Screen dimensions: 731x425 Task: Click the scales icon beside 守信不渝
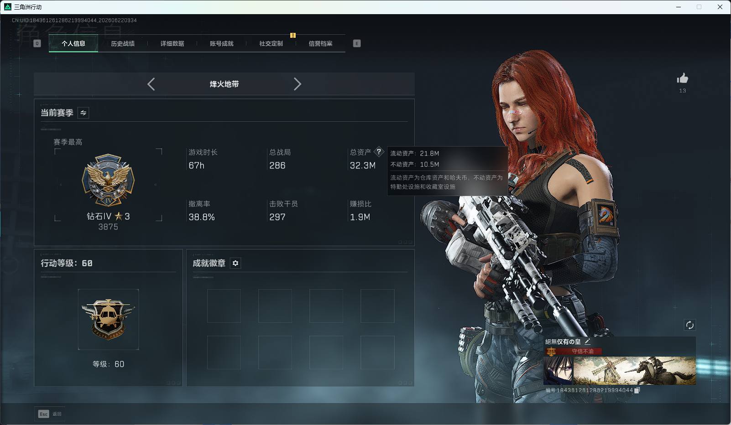551,352
